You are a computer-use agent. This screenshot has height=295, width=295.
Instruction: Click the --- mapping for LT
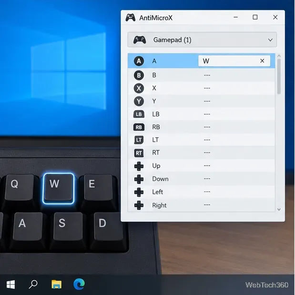tap(207, 140)
